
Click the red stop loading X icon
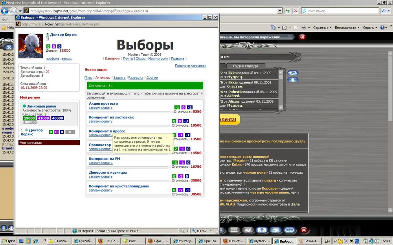click(296, 11)
